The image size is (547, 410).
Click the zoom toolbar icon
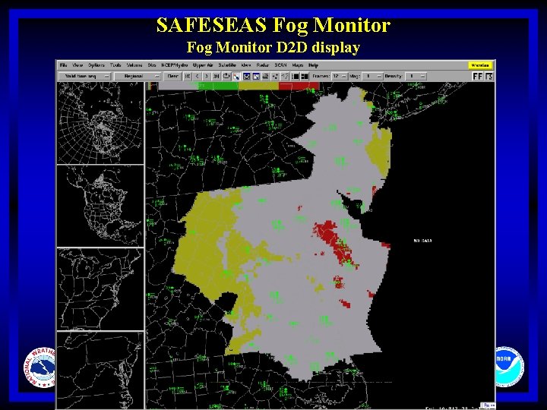pos(256,76)
